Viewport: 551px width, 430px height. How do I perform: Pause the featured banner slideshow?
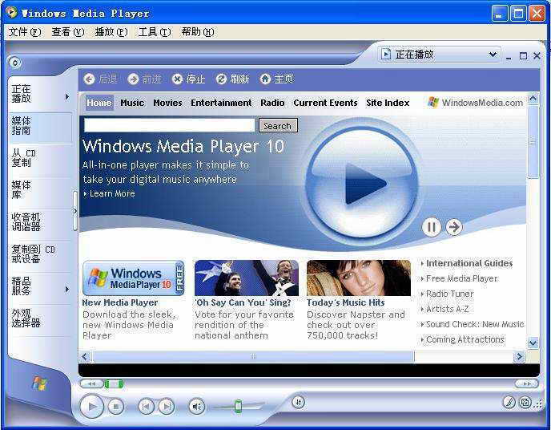coord(432,227)
